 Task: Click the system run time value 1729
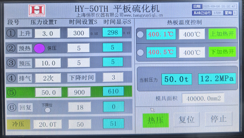click(x=217, y=13)
